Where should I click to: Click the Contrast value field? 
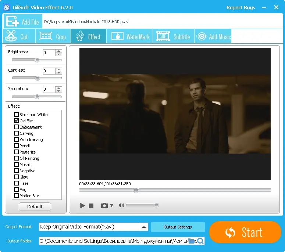click(49, 71)
